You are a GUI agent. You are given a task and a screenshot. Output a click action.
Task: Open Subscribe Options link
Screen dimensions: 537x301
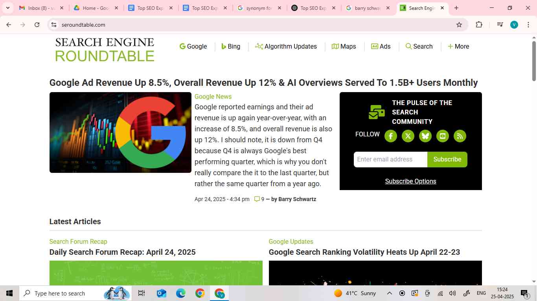[x=410, y=181]
